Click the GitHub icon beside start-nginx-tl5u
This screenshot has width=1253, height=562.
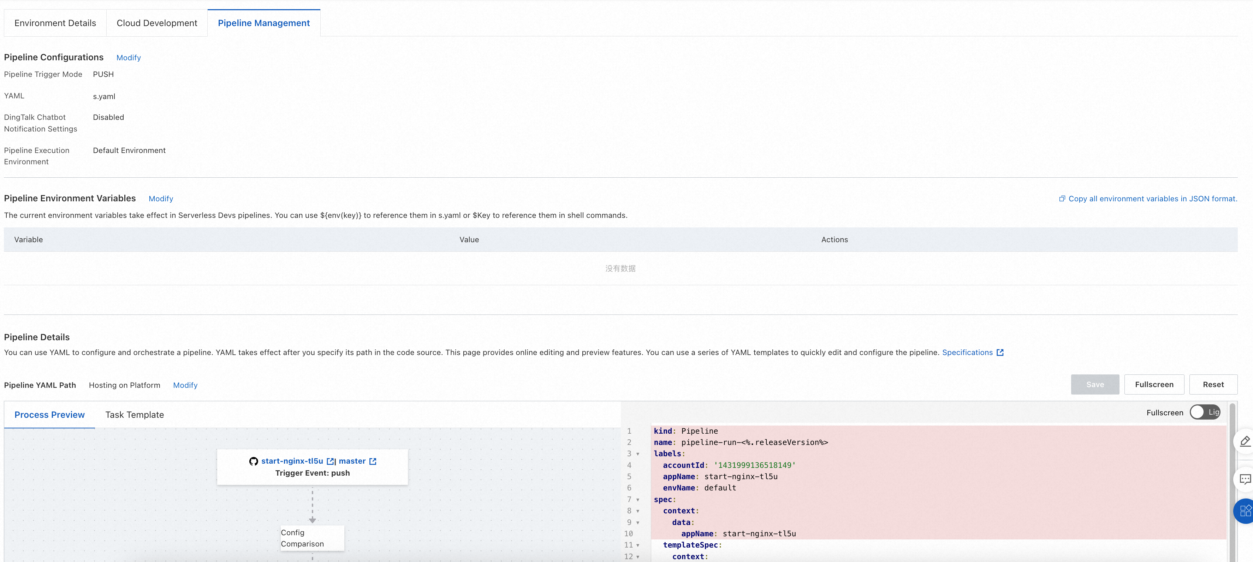point(254,462)
